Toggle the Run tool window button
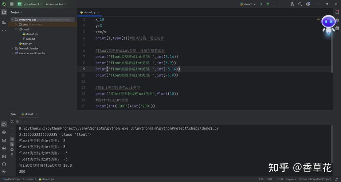The height and width of the screenshot is (182, 341). click(4, 124)
